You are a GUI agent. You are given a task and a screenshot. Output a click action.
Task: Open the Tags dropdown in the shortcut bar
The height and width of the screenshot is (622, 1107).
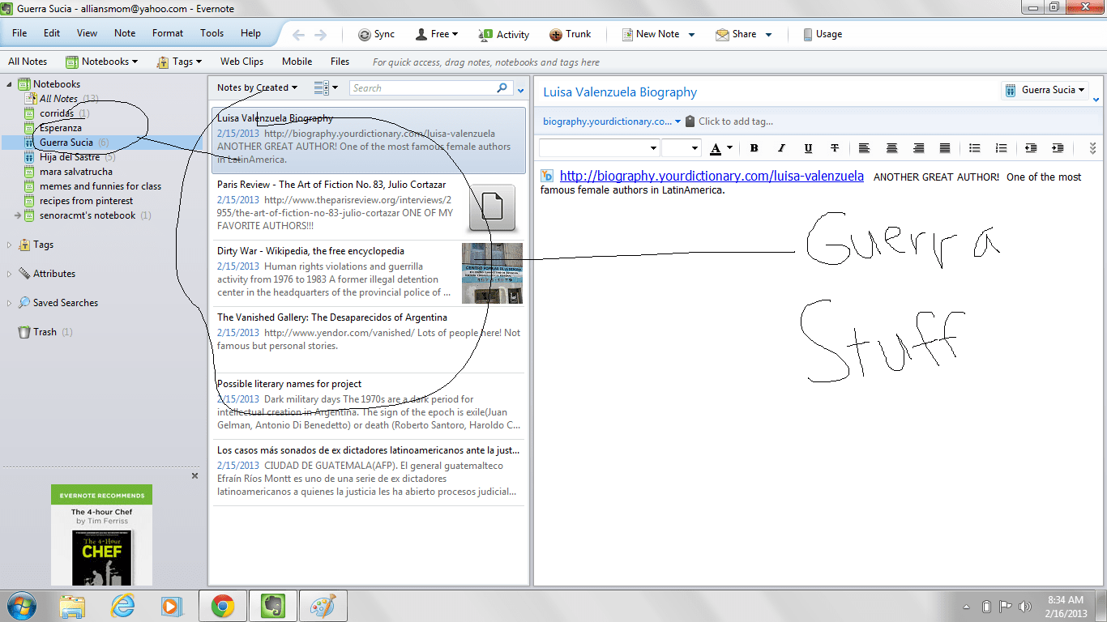(x=179, y=62)
